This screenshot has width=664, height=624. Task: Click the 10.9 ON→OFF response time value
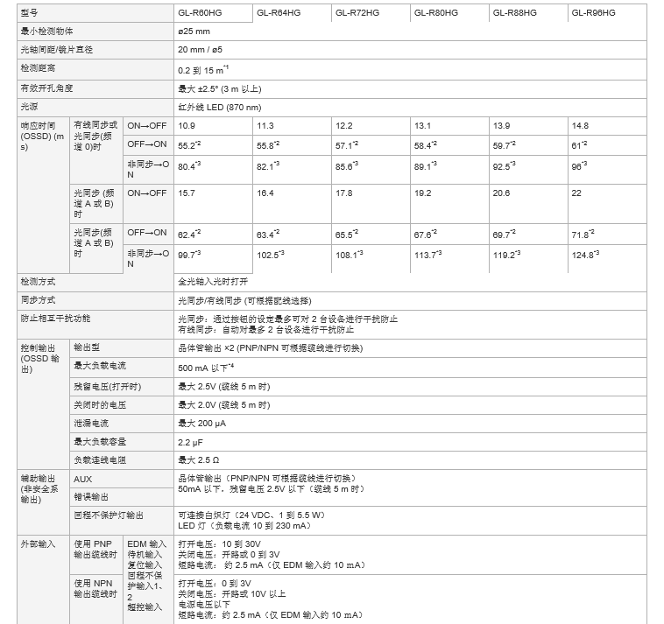187,126
